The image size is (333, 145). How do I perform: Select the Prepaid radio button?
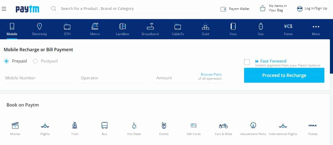point(6,61)
